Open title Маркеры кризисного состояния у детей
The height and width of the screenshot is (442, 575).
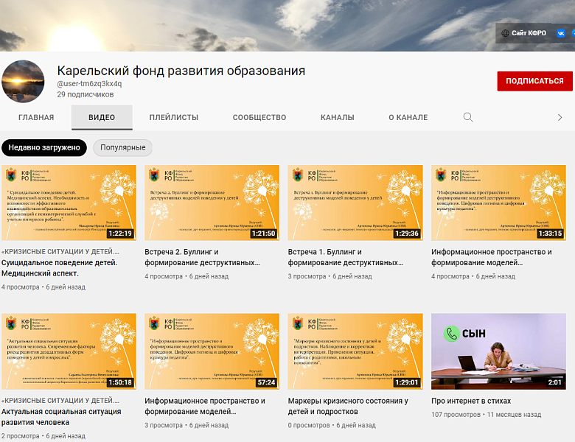tap(348, 406)
